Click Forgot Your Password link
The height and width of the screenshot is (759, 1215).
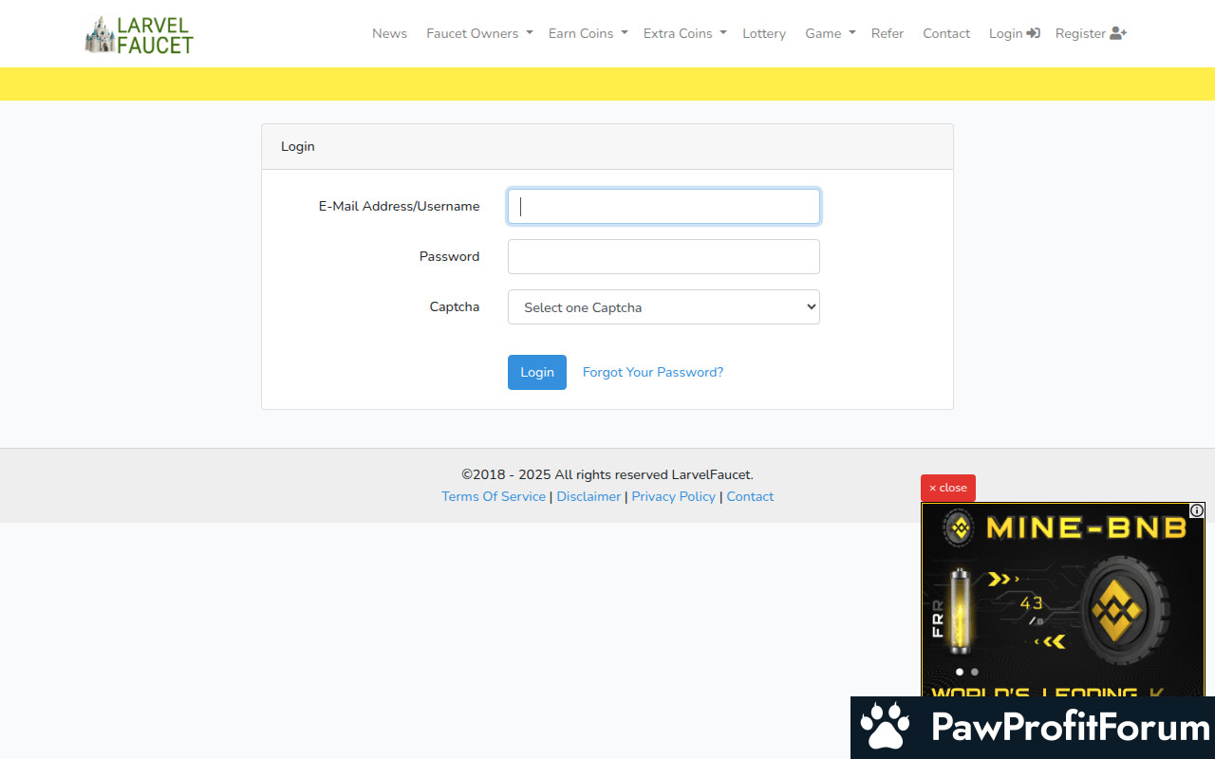(653, 372)
